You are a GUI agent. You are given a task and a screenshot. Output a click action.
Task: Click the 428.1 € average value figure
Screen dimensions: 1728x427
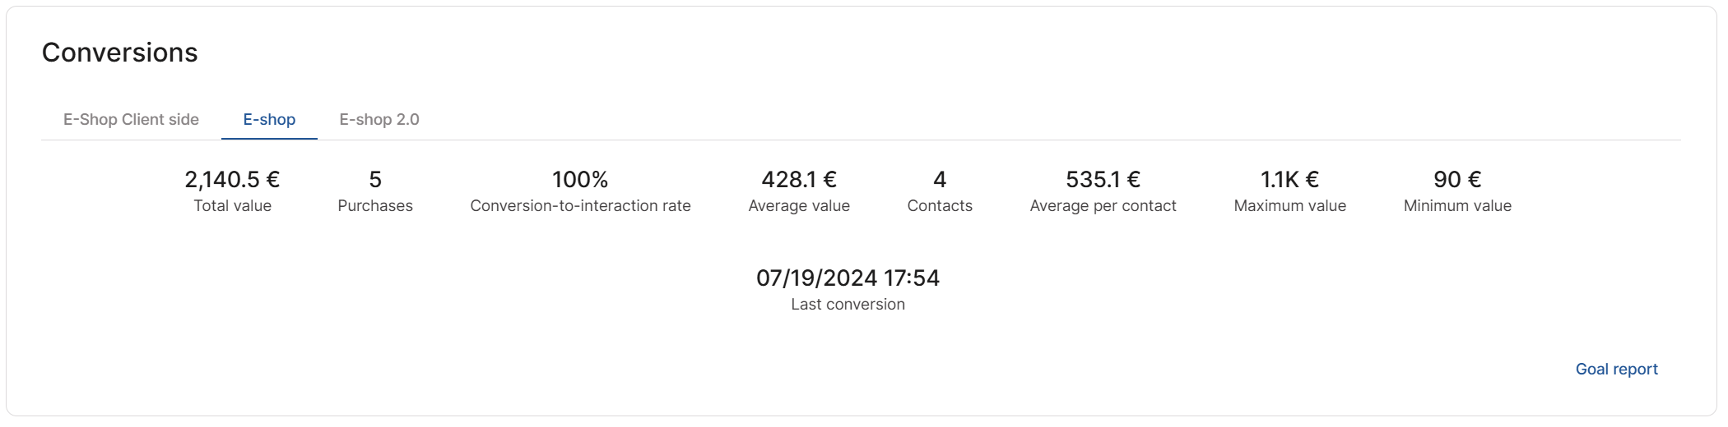pos(799,179)
